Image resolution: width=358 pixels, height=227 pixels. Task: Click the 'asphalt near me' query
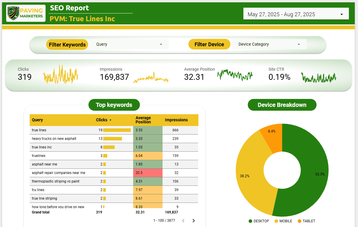pyautogui.click(x=44, y=164)
